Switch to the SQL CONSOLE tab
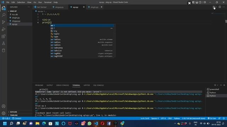This screenshot has height=127, width=227. pyautogui.click(x=99, y=85)
